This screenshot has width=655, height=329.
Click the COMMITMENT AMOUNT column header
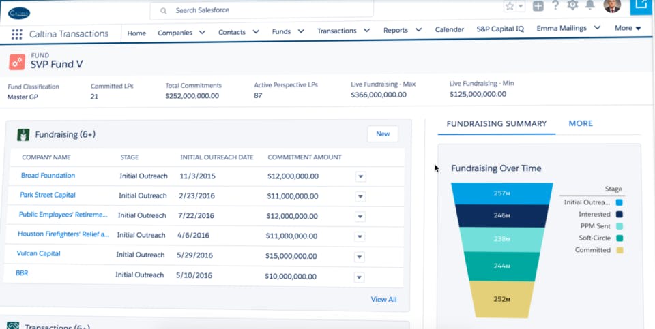(304, 157)
